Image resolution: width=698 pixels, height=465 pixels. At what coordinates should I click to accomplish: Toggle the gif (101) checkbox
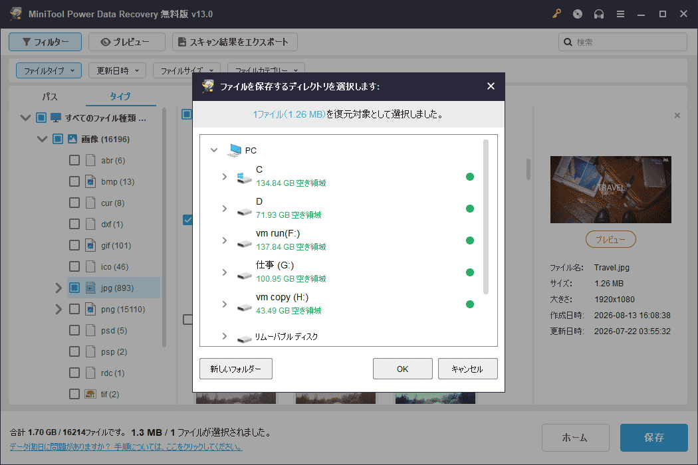pos(74,245)
